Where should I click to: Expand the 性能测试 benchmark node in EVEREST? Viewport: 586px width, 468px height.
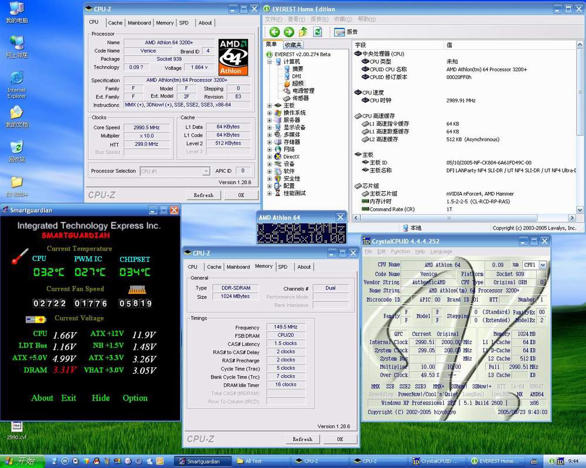pos(269,193)
